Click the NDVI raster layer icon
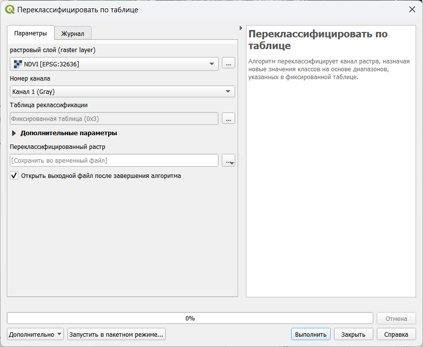Screen dimensions: 423x347 pyautogui.click(x=18, y=64)
